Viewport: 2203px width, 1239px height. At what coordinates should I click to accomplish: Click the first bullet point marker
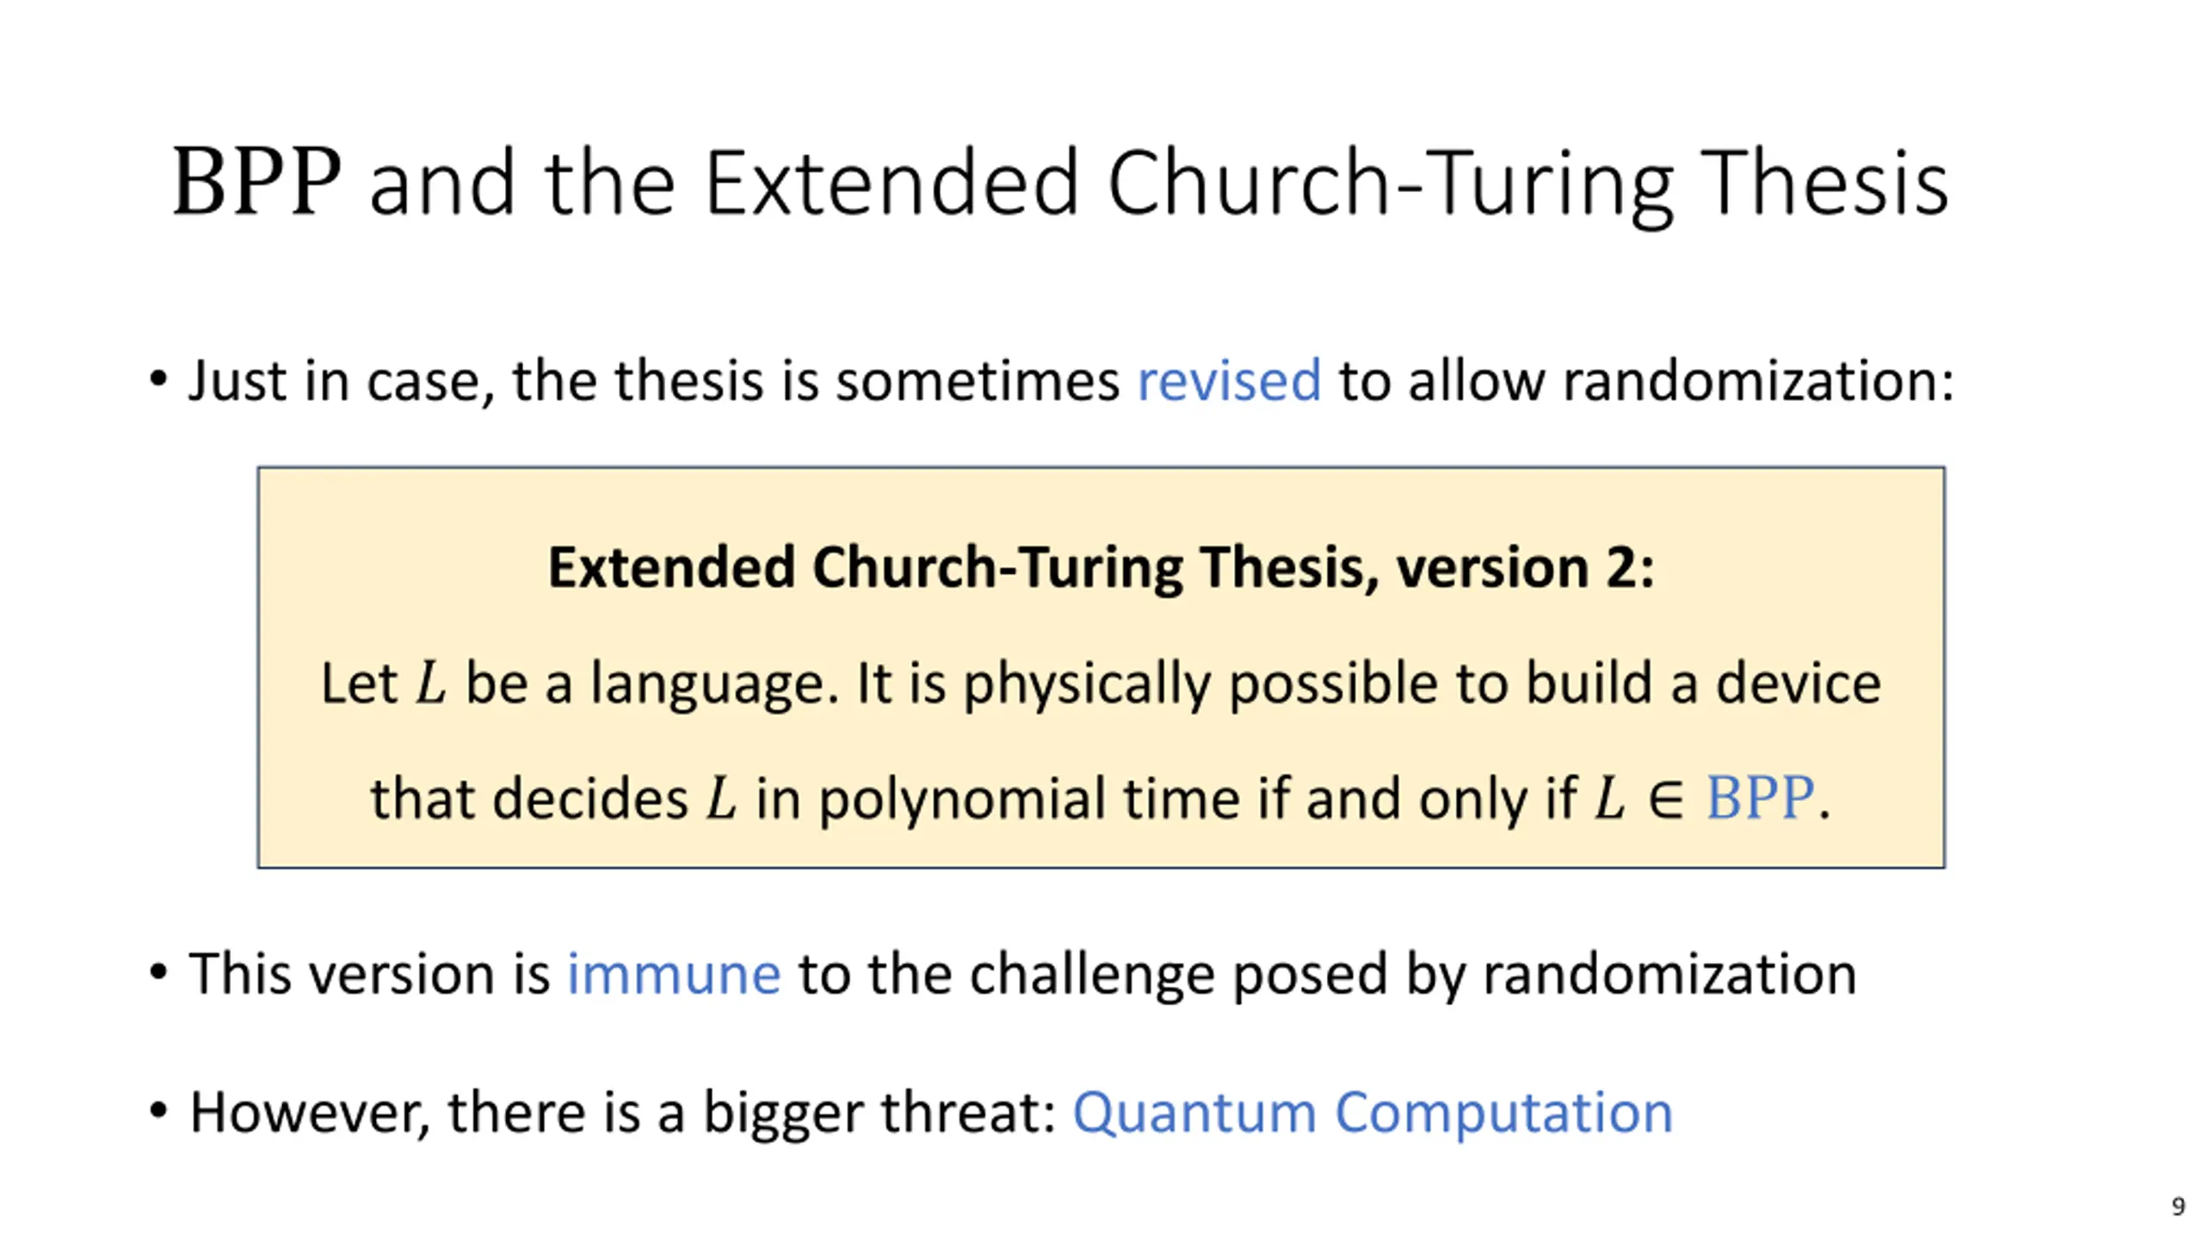tap(157, 379)
